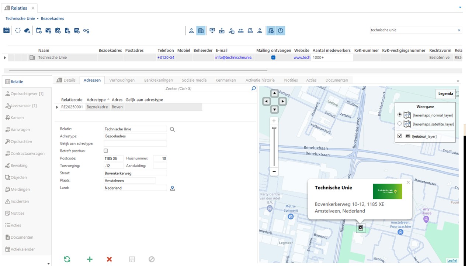Click the dotted circle toolbar icon
This screenshot has width=472, height=266.
pos(18,31)
